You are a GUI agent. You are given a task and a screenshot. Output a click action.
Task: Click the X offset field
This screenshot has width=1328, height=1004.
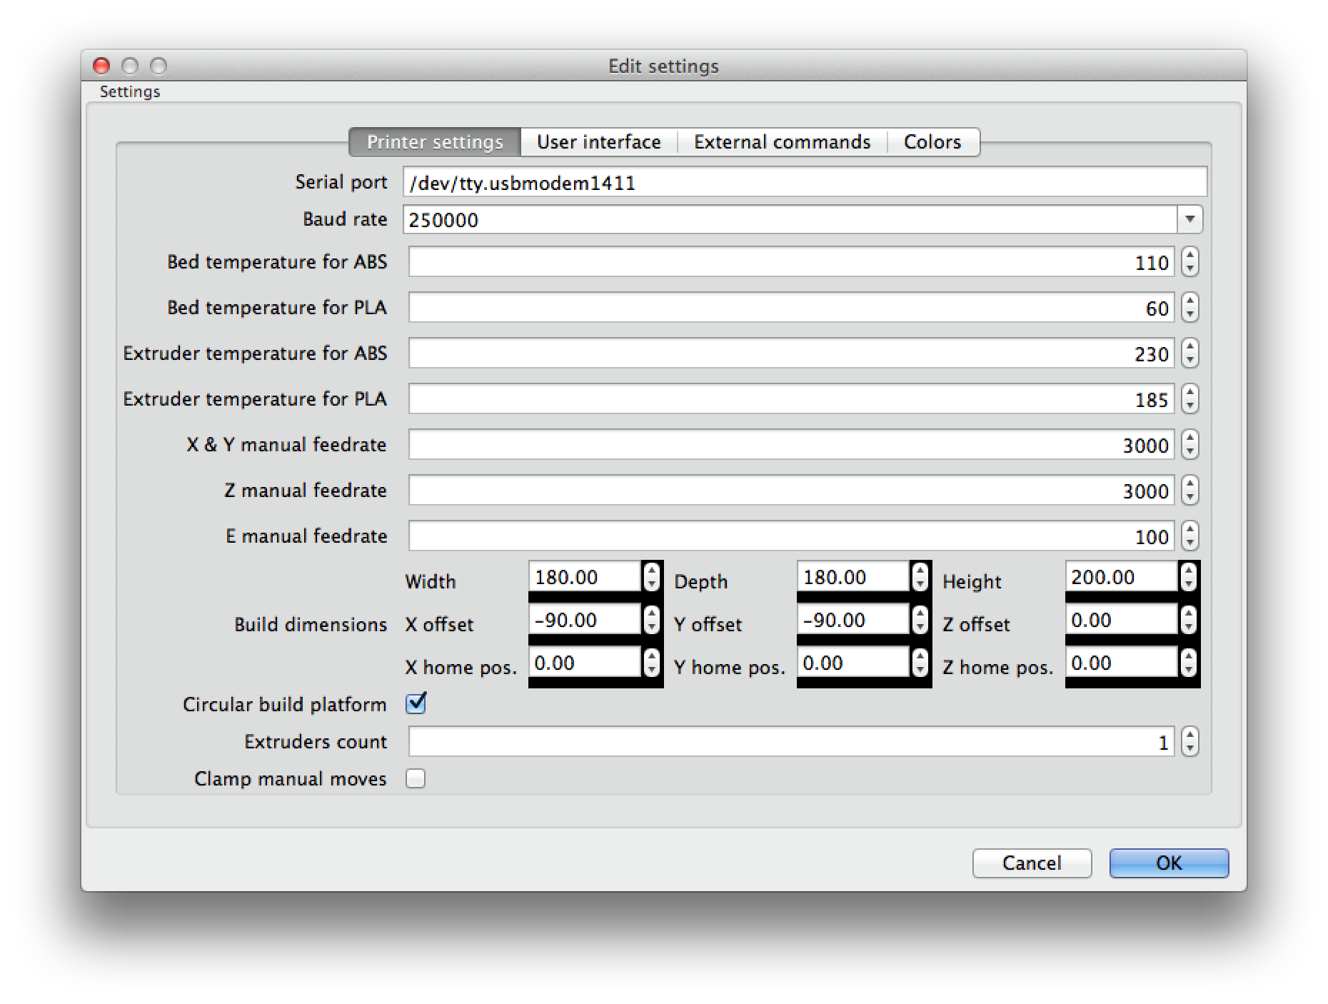click(x=585, y=620)
